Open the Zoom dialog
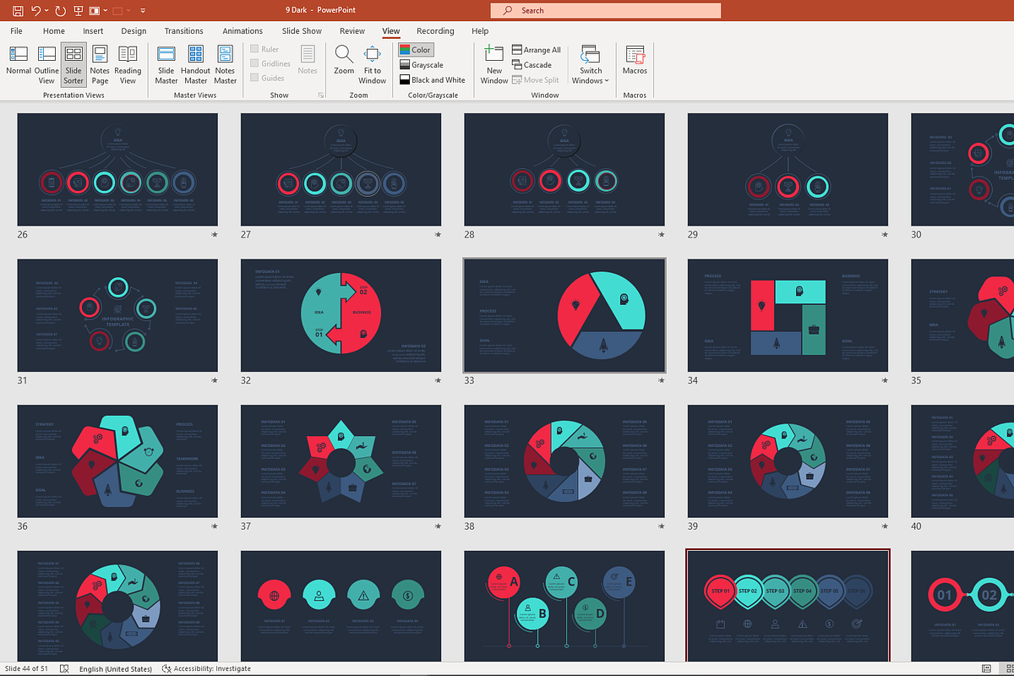Viewport: 1014px width, 676px height. click(344, 61)
